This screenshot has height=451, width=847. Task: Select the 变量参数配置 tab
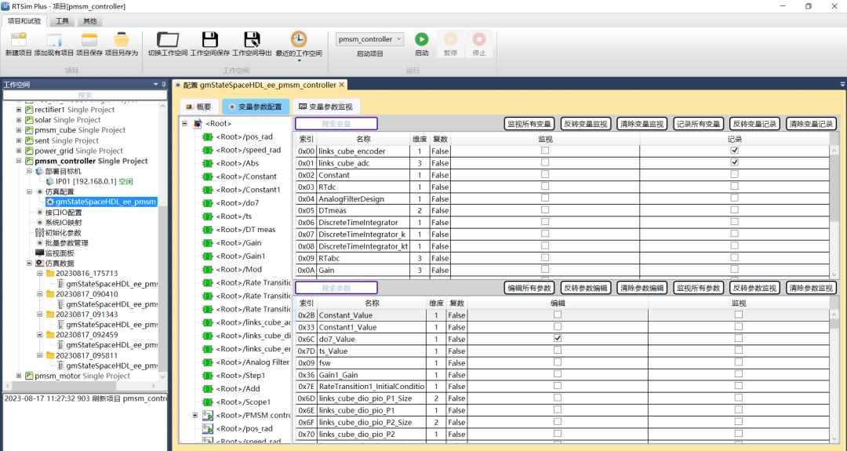[256, 107]
